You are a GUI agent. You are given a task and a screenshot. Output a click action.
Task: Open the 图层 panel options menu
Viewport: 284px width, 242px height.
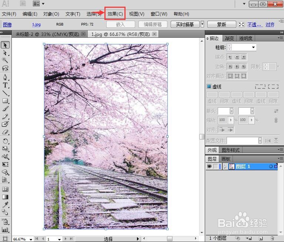280,158
